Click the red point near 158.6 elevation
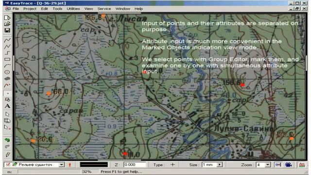 (x=242, y=85)
